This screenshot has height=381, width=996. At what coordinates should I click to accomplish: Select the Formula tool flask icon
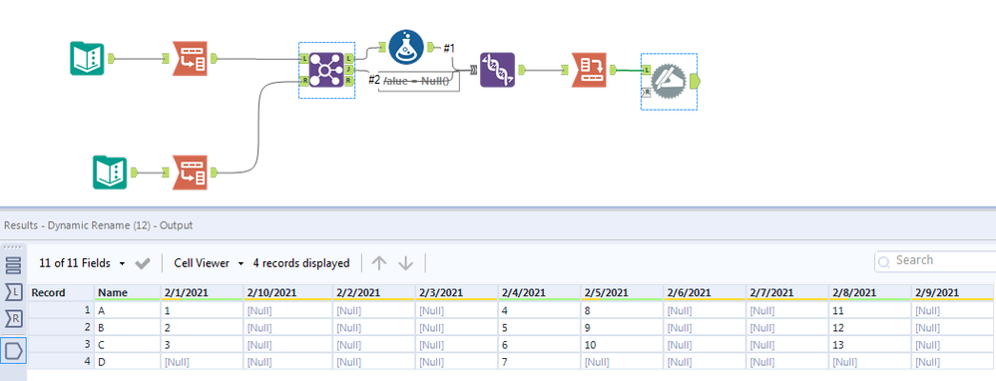406,46
